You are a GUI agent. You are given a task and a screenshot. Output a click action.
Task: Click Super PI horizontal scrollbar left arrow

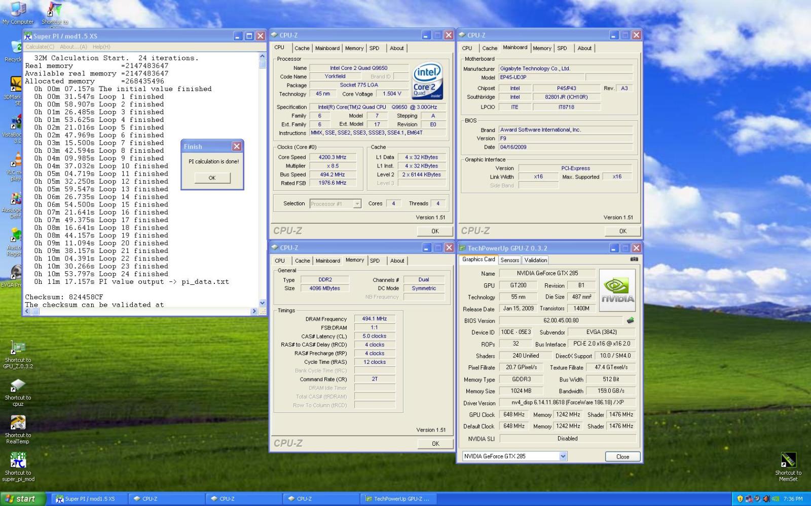coord(28,311)
